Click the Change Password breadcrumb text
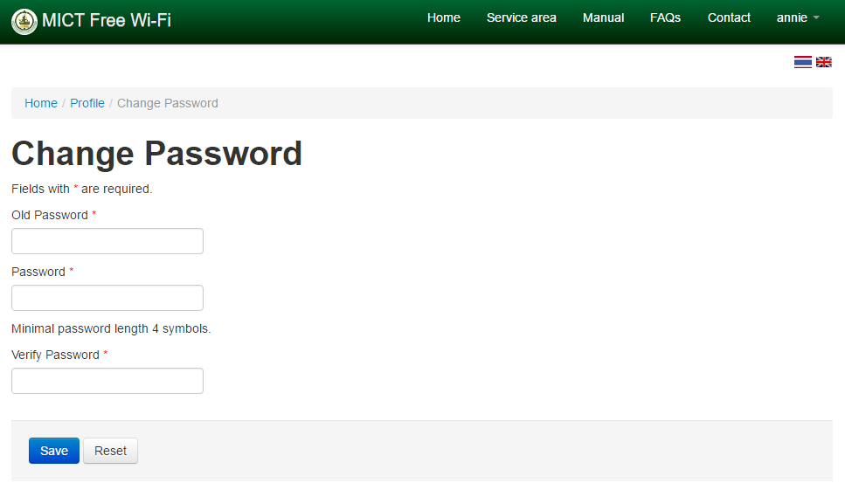Image resolution: width=845 pixels, height=490 pixels. click(168, 103)
